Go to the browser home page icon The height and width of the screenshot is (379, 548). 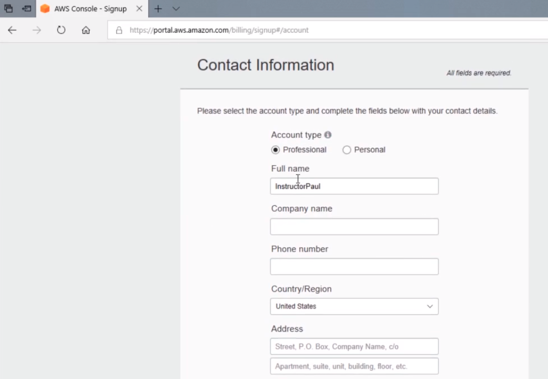86,30
